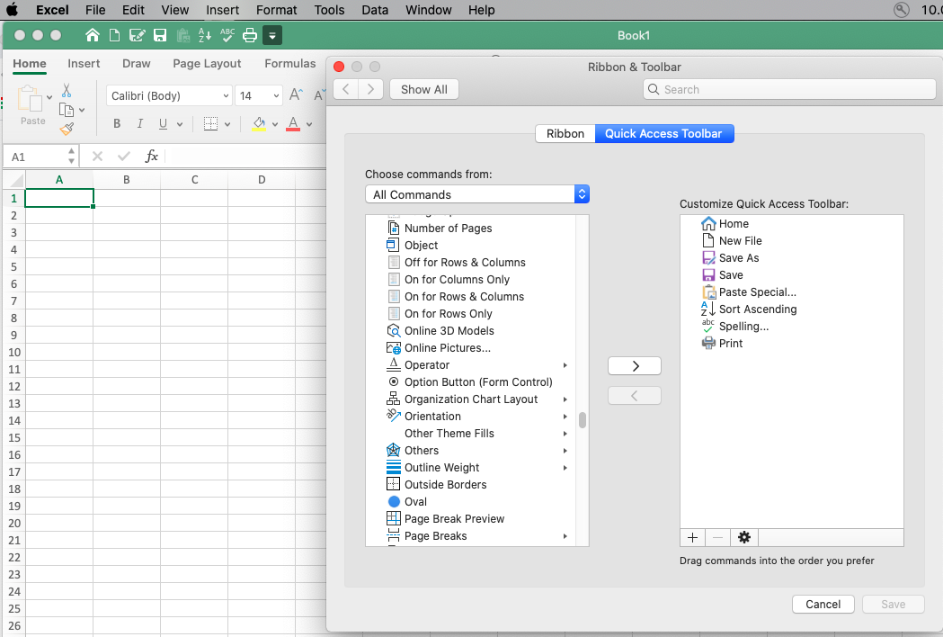943x637 pixels.
Task: Click the add command right-arrow button
Action: pos(635,366)
